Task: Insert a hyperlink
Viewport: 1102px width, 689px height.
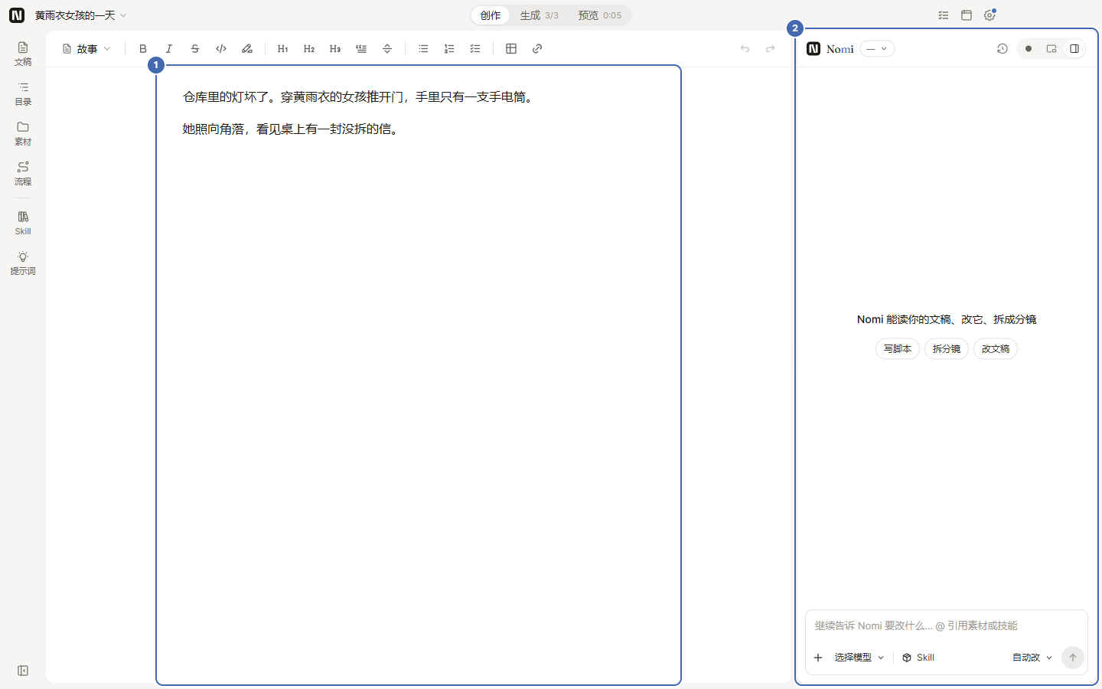Action: [x=537, y=49]
